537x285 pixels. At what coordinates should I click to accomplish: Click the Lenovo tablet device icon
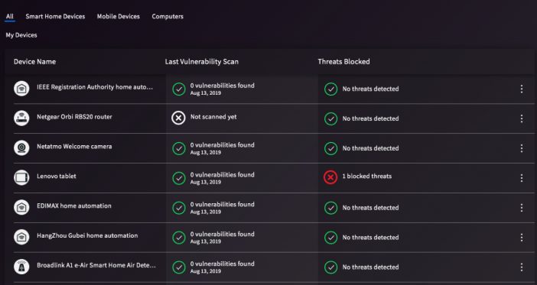pyautogui.click(x=21, y=177)
